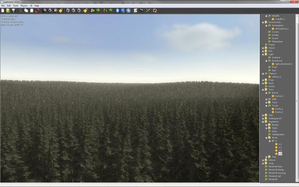Viewport: 299px width, 187px height.
Task: Select the Corona class item
Action: pos(275,32)
